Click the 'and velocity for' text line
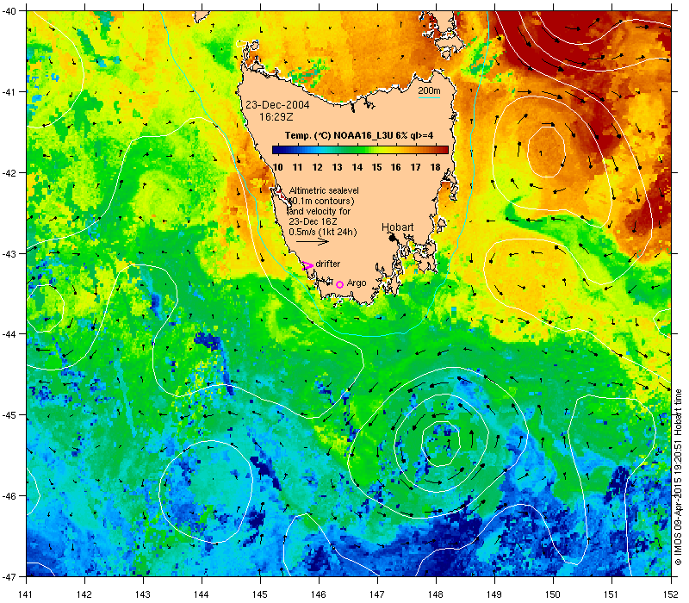 (x=320, y=211)
